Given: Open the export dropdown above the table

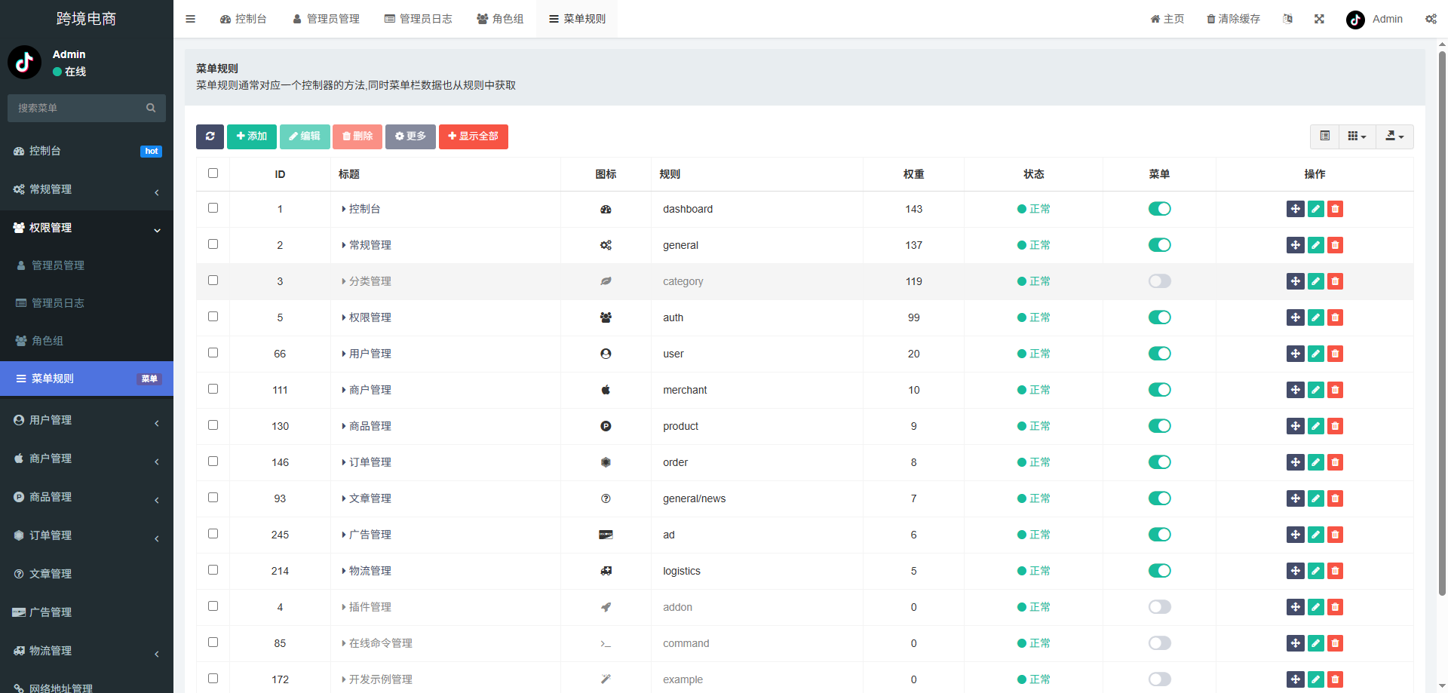Looking at the screenshot, I should pos(1394,136).
